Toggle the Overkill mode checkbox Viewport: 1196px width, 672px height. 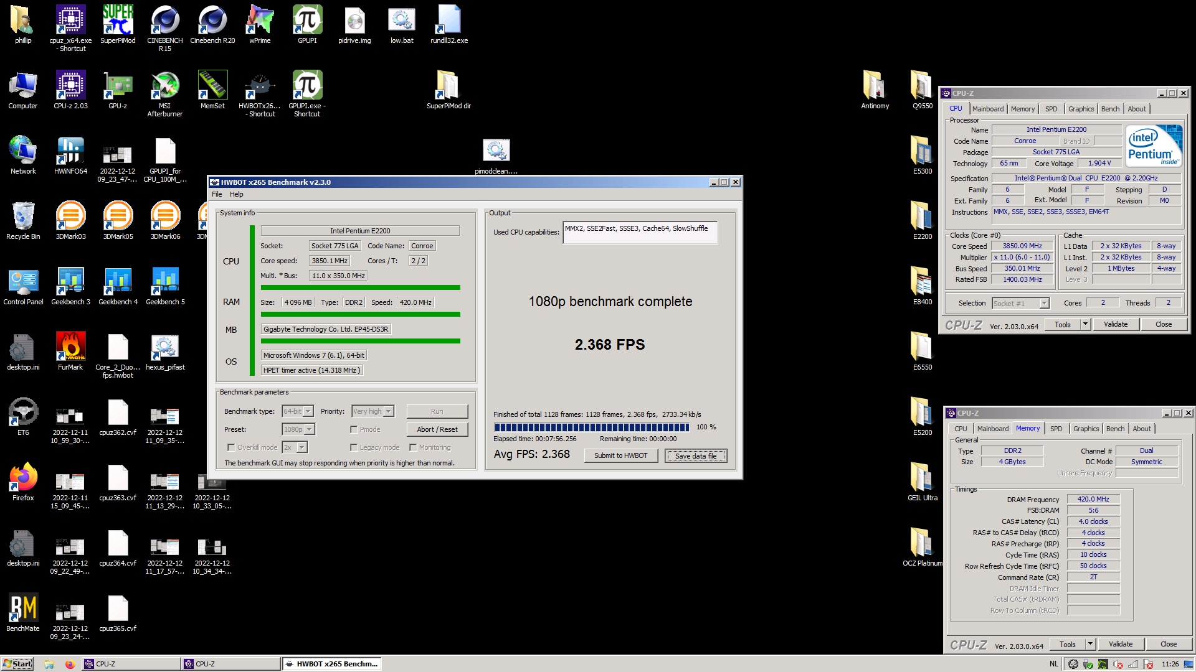click(231, 447)
